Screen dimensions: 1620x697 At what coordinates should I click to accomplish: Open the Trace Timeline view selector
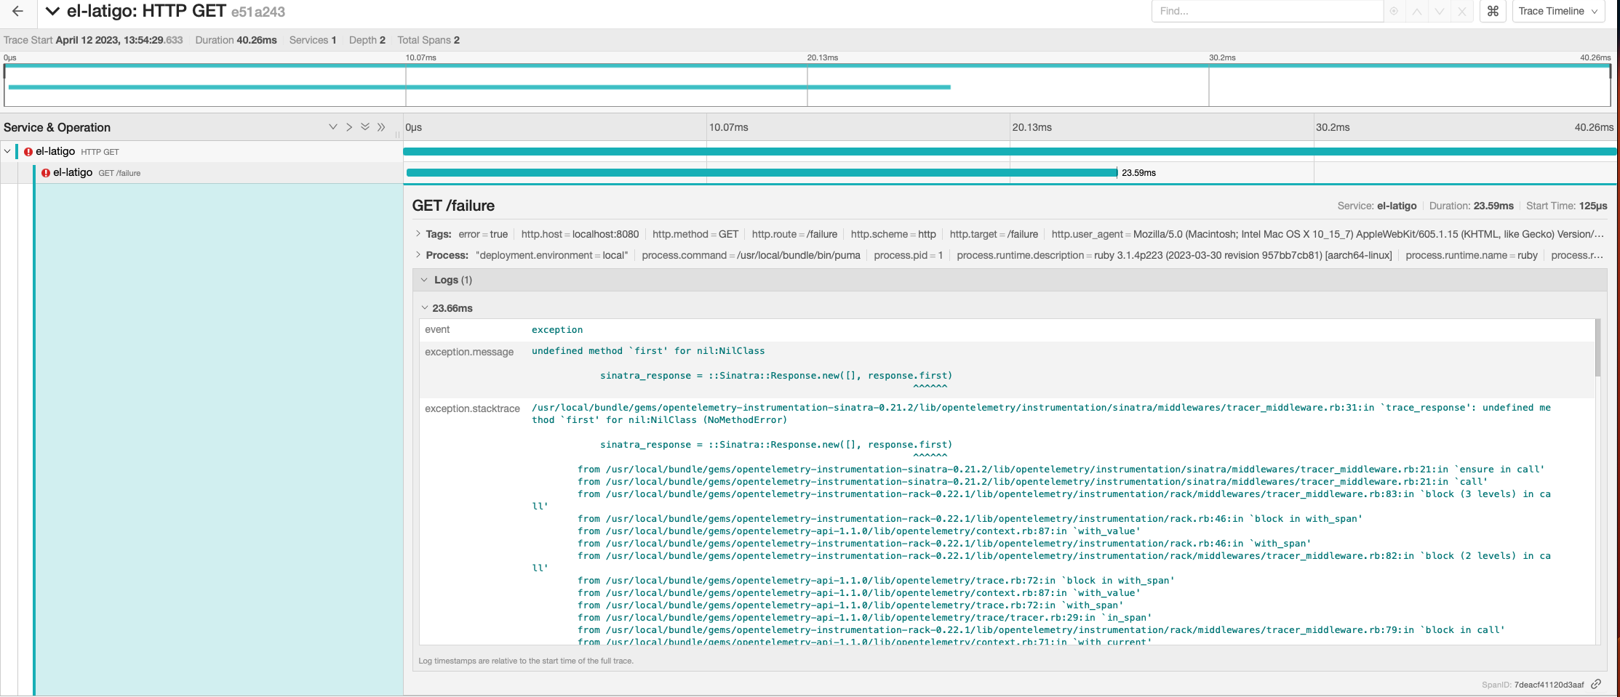1558,11
